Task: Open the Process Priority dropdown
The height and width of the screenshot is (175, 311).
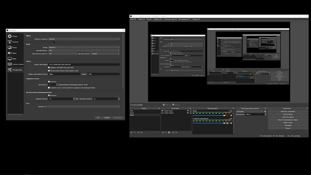Action: click(84, 39)
